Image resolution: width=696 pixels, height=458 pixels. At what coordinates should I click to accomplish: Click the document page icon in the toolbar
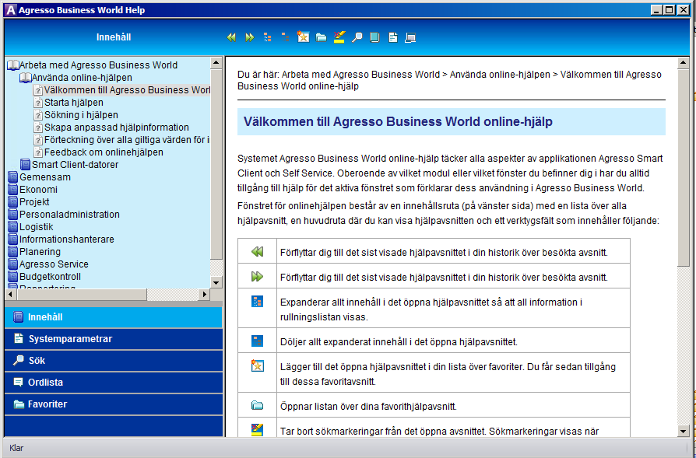(x=393, y=37)
